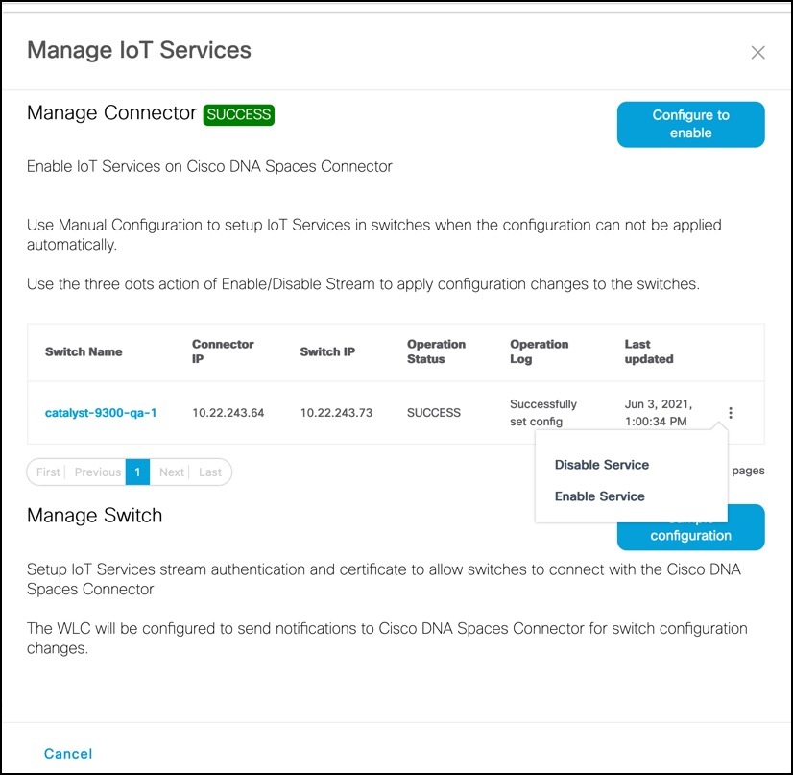Click the blue configuration button under Manage Switch

click(690, 526)
